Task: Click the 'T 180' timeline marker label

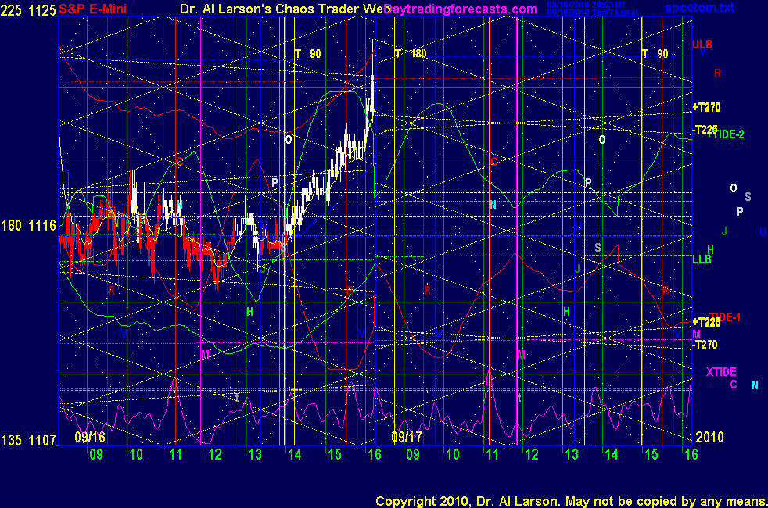Action: pyautogui.click(x=411, y=53)
